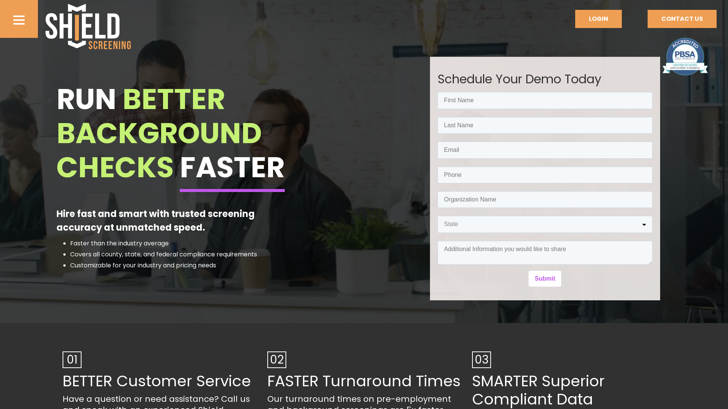The width and height of the screenshot is (728, 409).
Task: Click the LOGIN button icon
Action: click(x=598, y=19)
